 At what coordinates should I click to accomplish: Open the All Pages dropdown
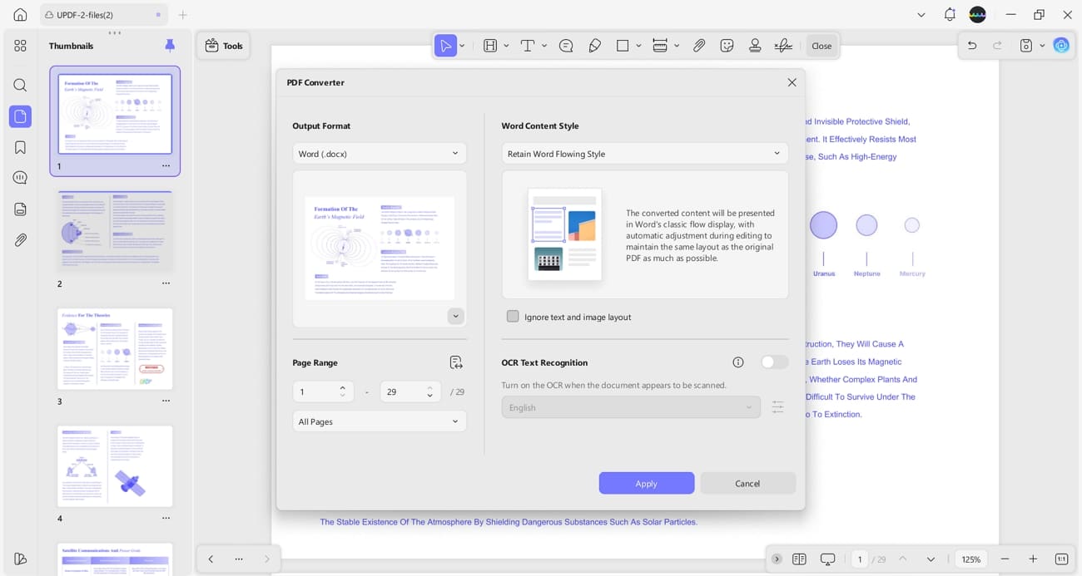[x=379, y=421]
